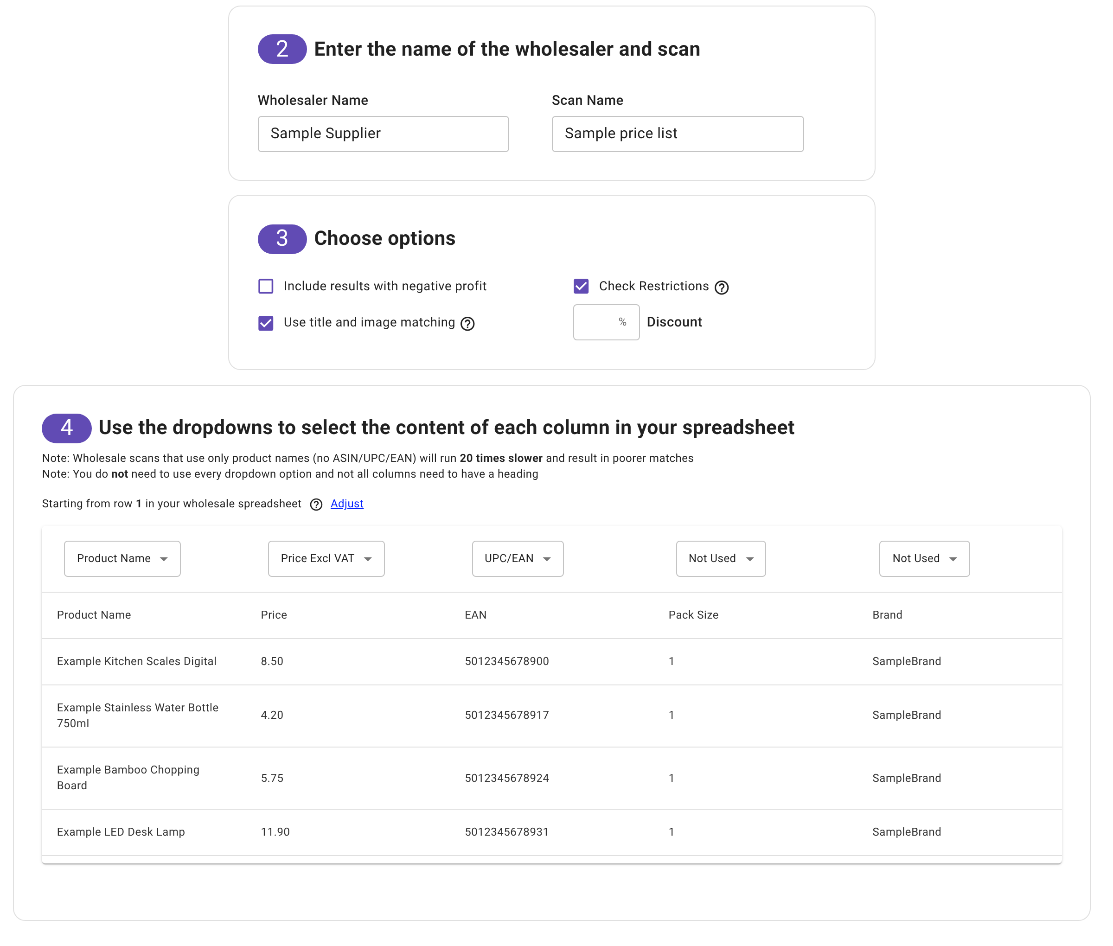This screenshot has height=946, width=1113.
Task: Click EAN 5012345678924
Action: tap(507, 778)
